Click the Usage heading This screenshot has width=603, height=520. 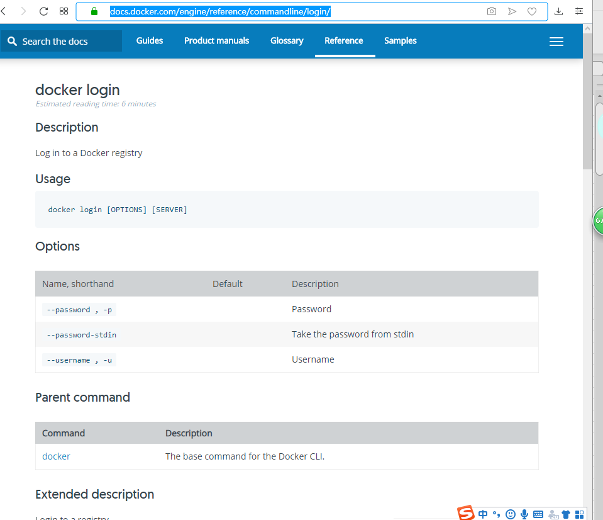53,179
